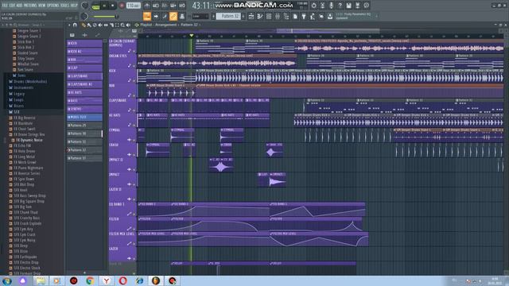Expand the Instruments folder in browser
The width and height of the screenshot is (509, 286).
pyautogui.click(x=21, y=87)
